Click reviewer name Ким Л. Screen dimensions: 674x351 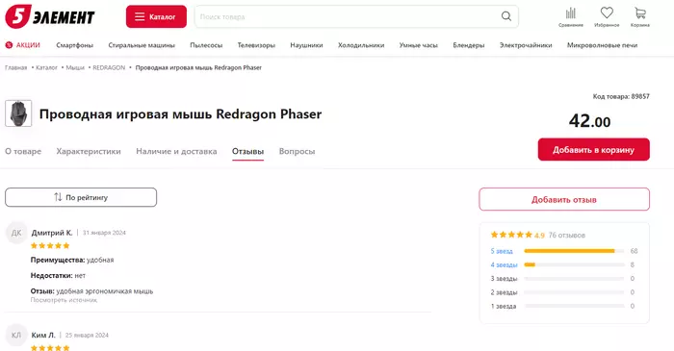click(43, 335)
